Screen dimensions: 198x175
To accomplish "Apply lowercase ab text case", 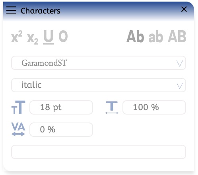I will (x=156, y=37).
